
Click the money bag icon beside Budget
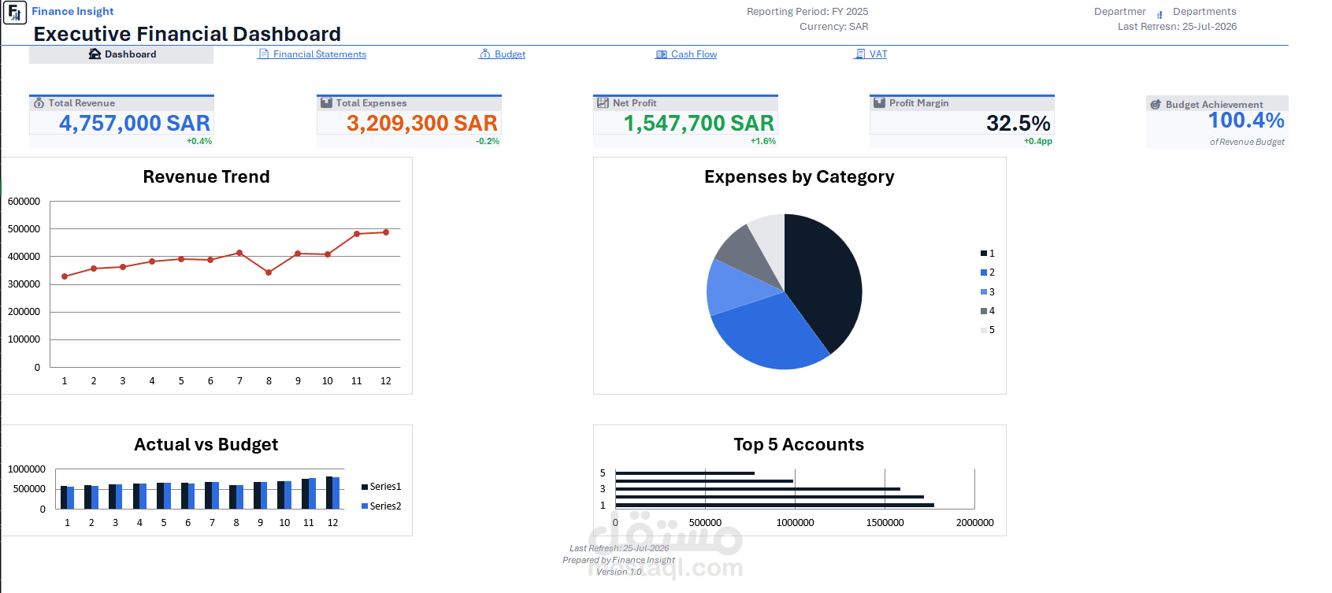484,54
